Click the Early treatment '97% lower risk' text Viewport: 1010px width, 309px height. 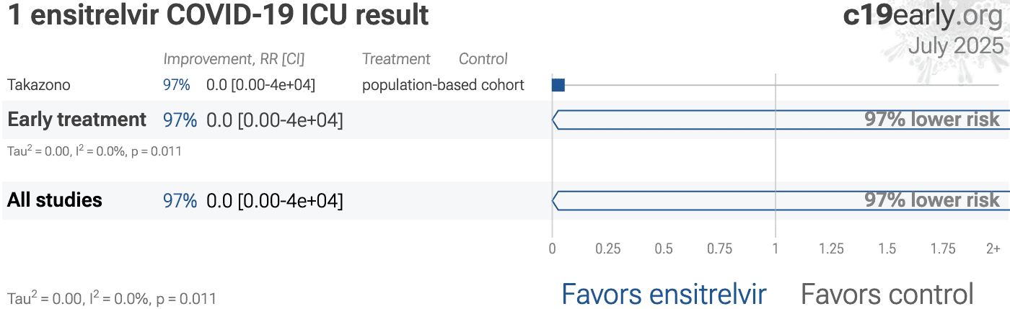tap(932, 120)
